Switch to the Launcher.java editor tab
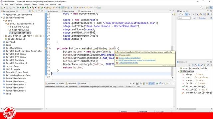The width and height of the screenshot is (213, 119). coord(69,11)
